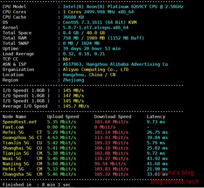The image size is (204, 188).
Task: Click Nanjing 5G download speed 99.54
Action: 110,164
